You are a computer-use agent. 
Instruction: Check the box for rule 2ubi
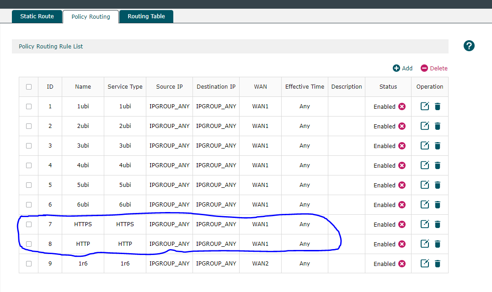29,126
